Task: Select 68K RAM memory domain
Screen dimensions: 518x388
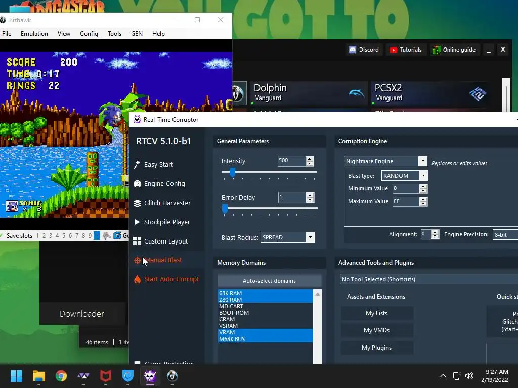Action: pyautogui.click(x=265, y=293)
